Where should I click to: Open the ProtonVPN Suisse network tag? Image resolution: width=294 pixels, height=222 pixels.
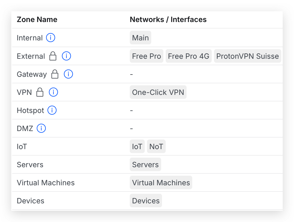pos(247,56)
